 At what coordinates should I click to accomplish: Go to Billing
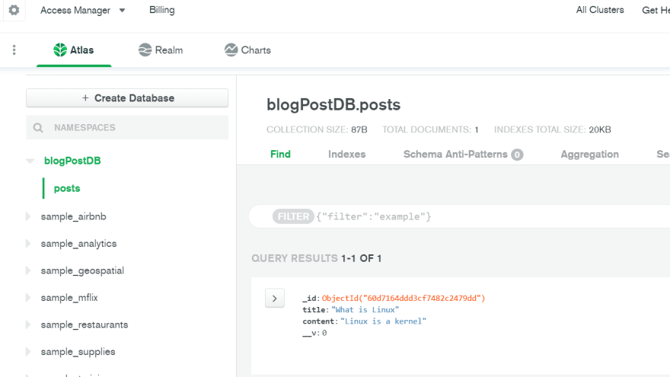tap(162, 10)
